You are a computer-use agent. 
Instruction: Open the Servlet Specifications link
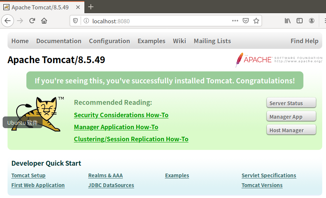[269, 175]
